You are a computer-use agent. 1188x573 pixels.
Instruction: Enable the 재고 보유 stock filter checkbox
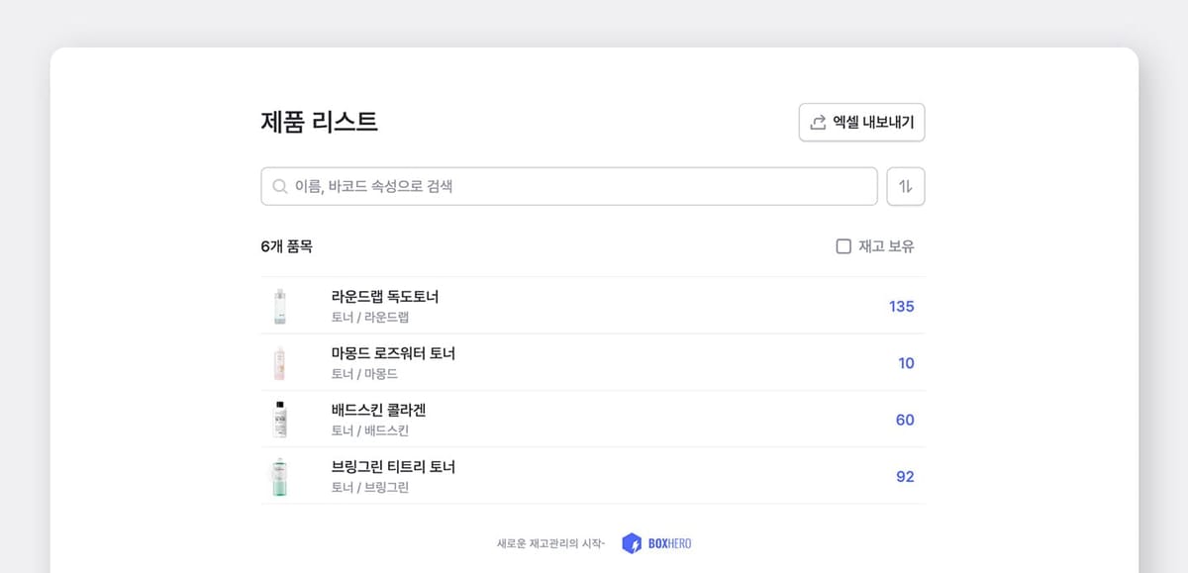pos(842,244)
